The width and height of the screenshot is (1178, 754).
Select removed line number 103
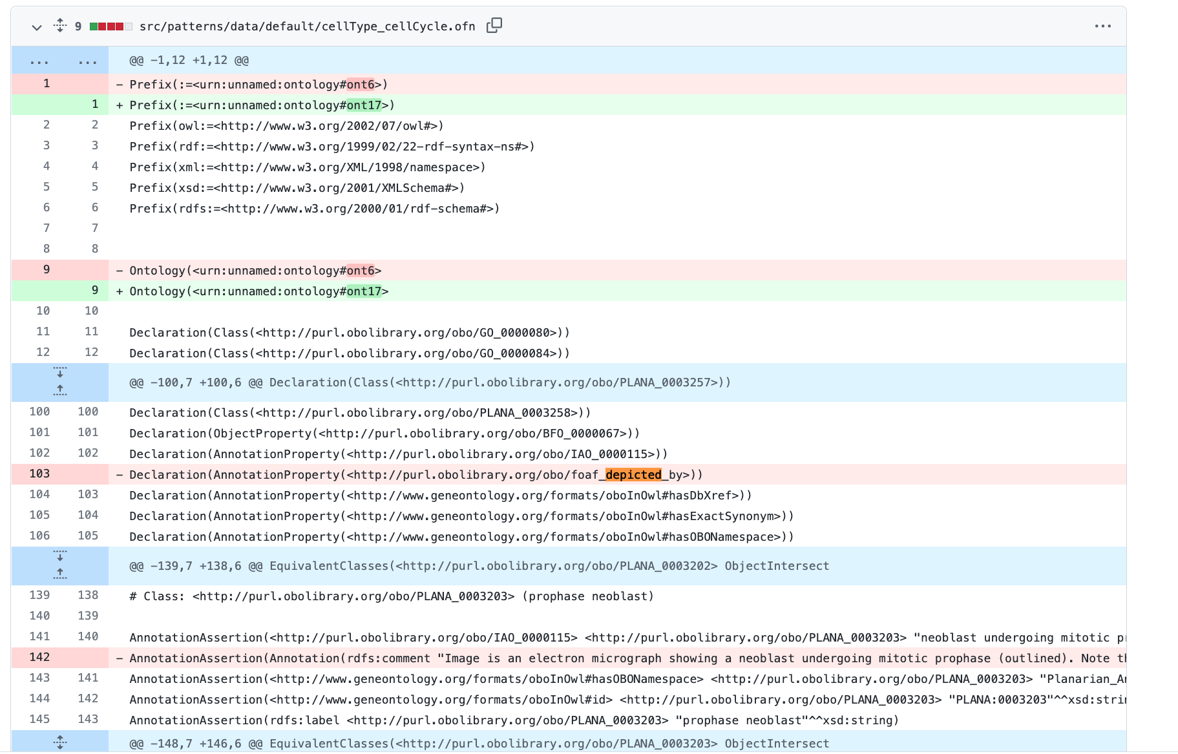click(39, 474)
